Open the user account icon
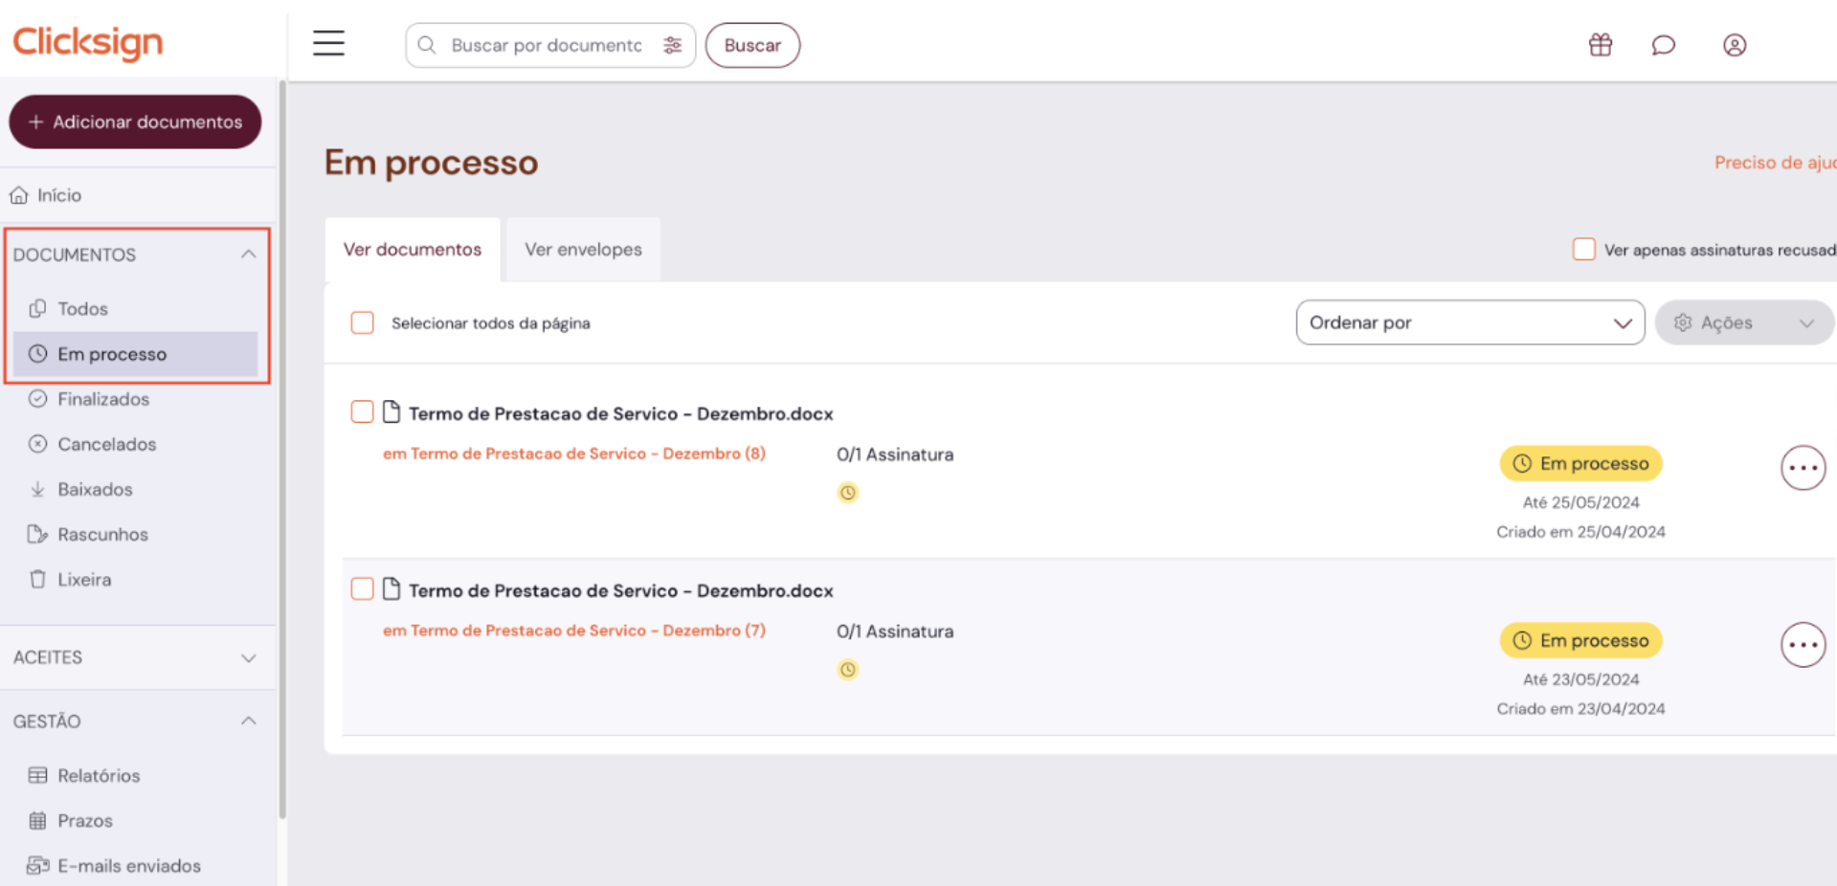 [x=1734, y=45]
